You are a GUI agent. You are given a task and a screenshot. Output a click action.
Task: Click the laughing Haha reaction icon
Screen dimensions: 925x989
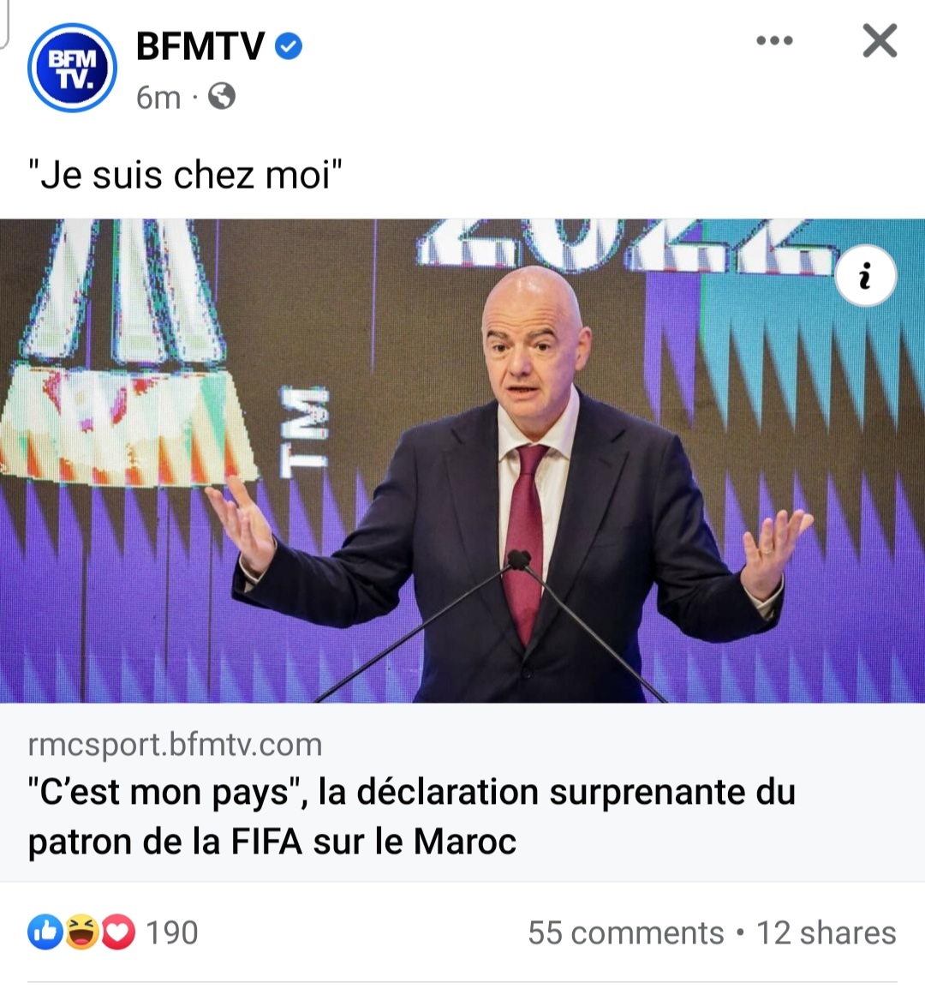click(x=81, y=932)
